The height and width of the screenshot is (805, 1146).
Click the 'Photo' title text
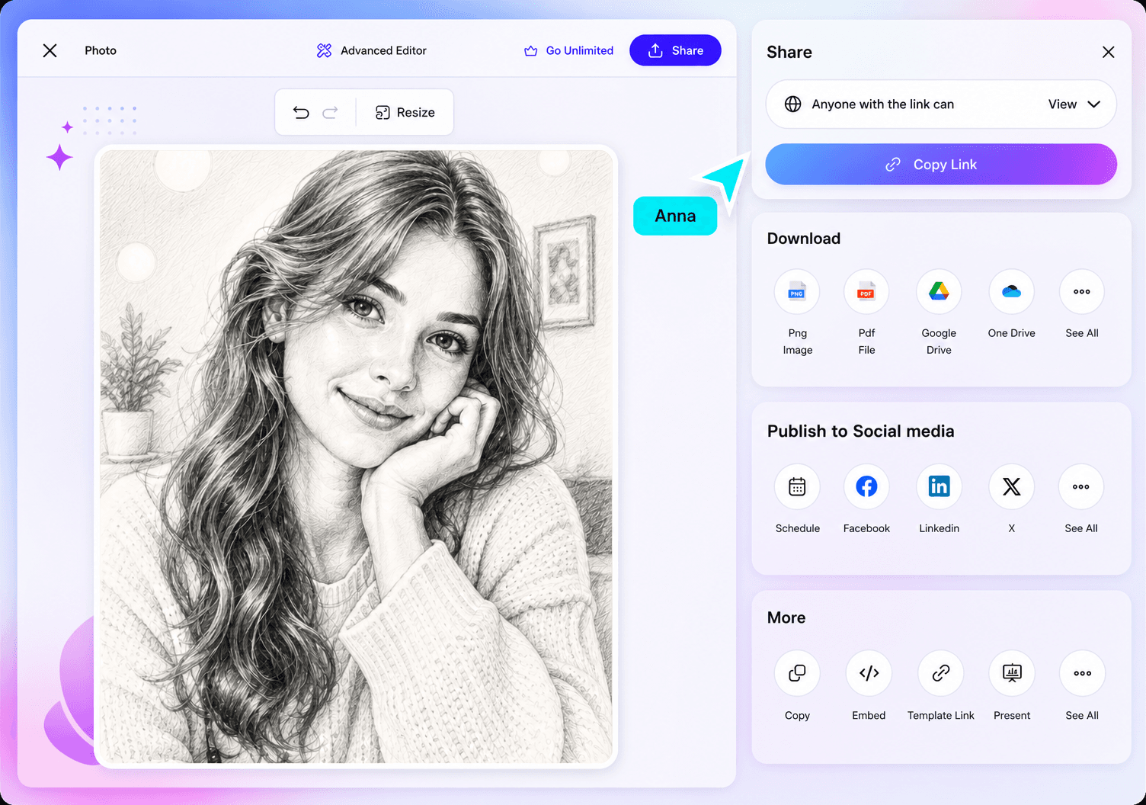tap(101, 50)
